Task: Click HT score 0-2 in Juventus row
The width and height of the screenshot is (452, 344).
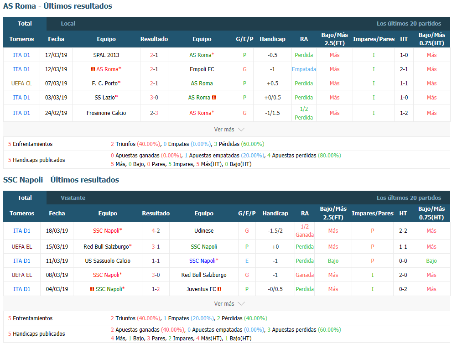Action: click(403, 289)
